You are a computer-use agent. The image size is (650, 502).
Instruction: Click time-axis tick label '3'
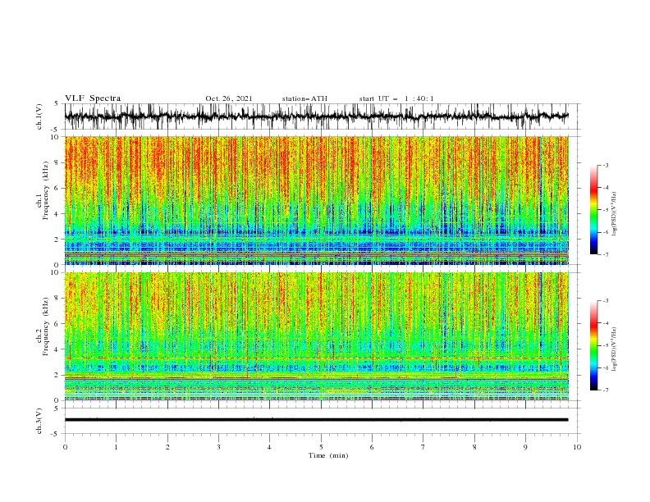(218, 447)
